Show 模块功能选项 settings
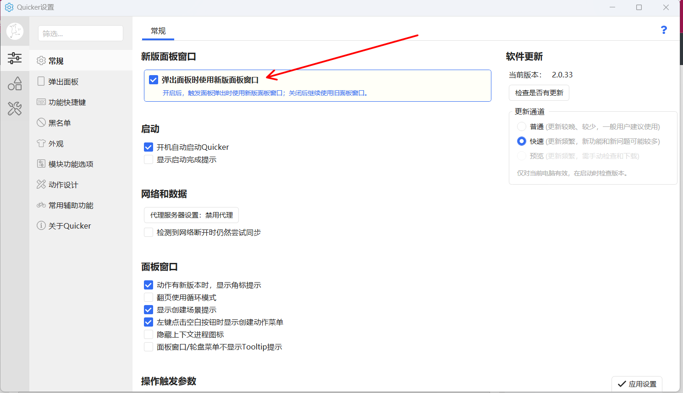Viewport: 683px width, 393px height. [81, 164]
